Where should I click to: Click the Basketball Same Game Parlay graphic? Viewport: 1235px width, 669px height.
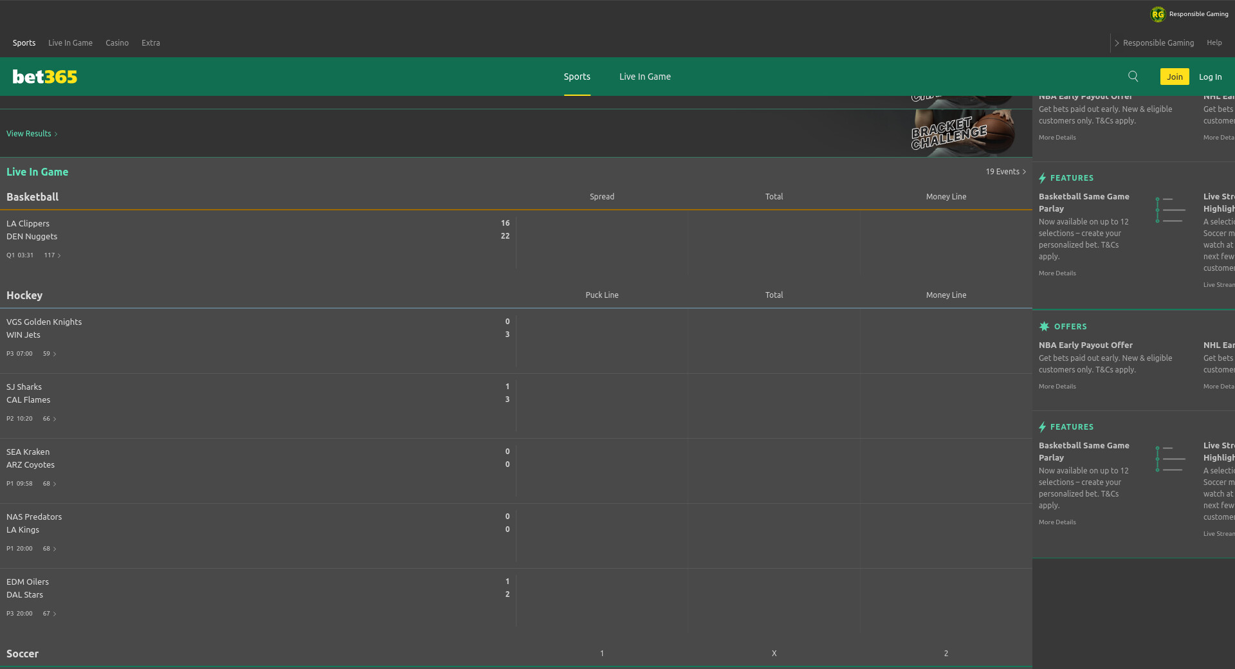1170,210
